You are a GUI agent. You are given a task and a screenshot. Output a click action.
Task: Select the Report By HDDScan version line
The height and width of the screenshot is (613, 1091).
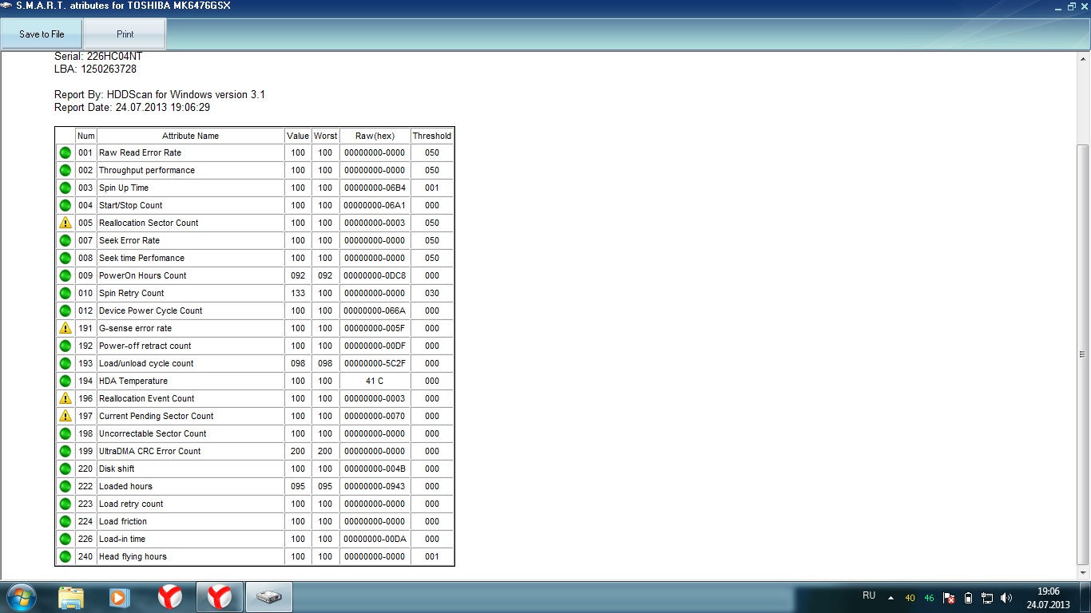coord(160,95)
